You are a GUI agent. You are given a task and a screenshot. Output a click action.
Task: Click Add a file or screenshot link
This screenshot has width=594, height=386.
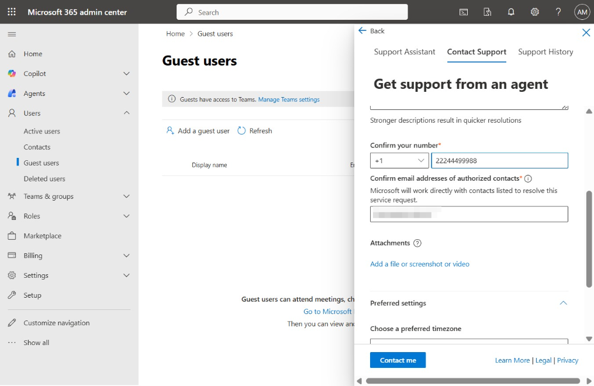(x=419, y=264)
